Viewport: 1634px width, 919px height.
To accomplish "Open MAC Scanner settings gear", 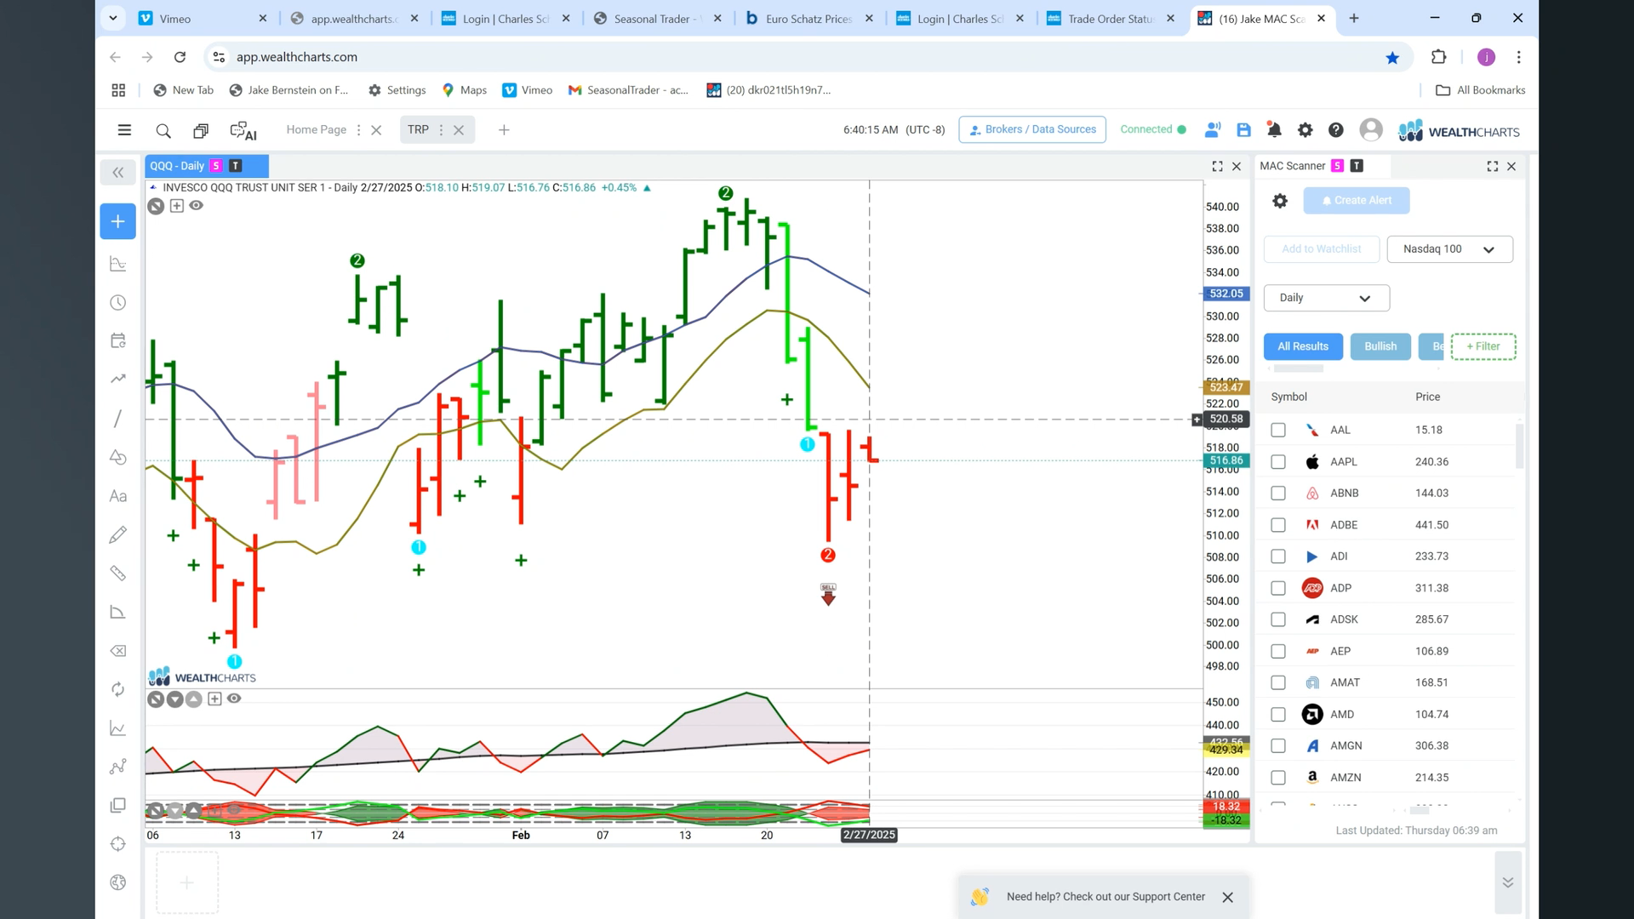I will tap(1280, 201).
